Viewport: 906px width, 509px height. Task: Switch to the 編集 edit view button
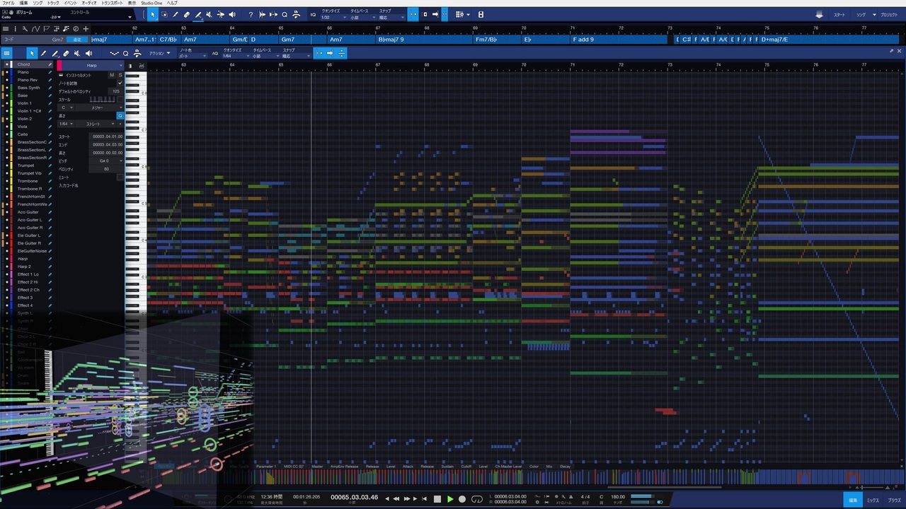[x=853, y=500]
